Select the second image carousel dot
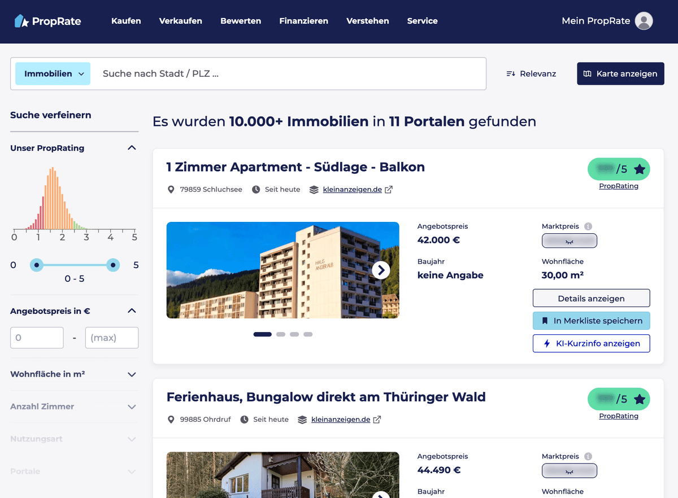The image size is (678, 498). [x=281, y=334]
